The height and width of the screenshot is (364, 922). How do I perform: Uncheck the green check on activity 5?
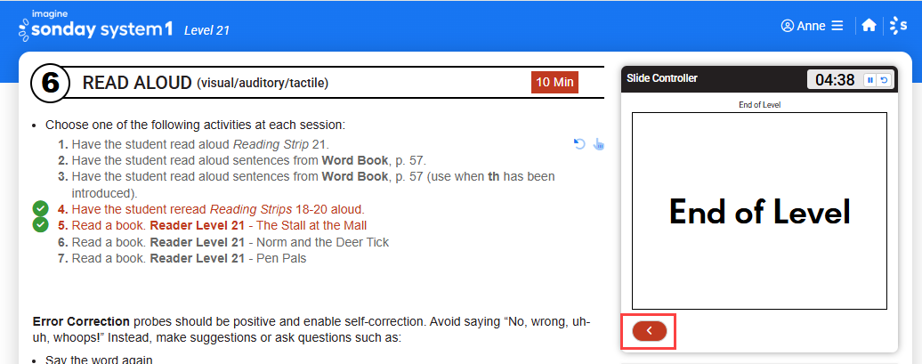point(40,224)
